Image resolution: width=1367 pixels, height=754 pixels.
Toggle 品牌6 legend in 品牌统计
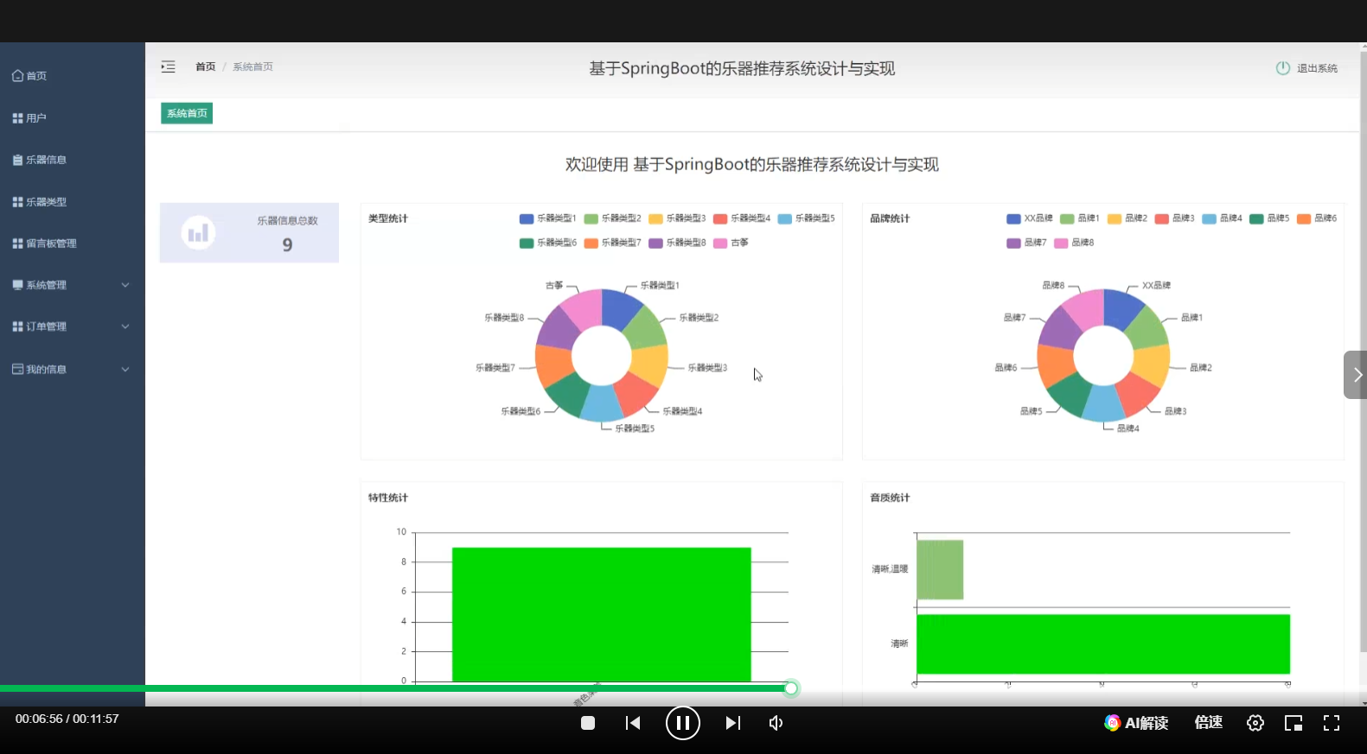(1317, 219)
